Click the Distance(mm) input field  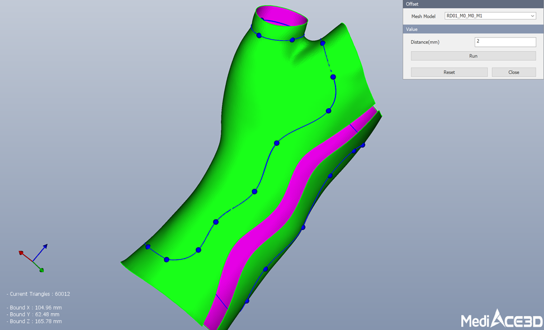(505, 42)
